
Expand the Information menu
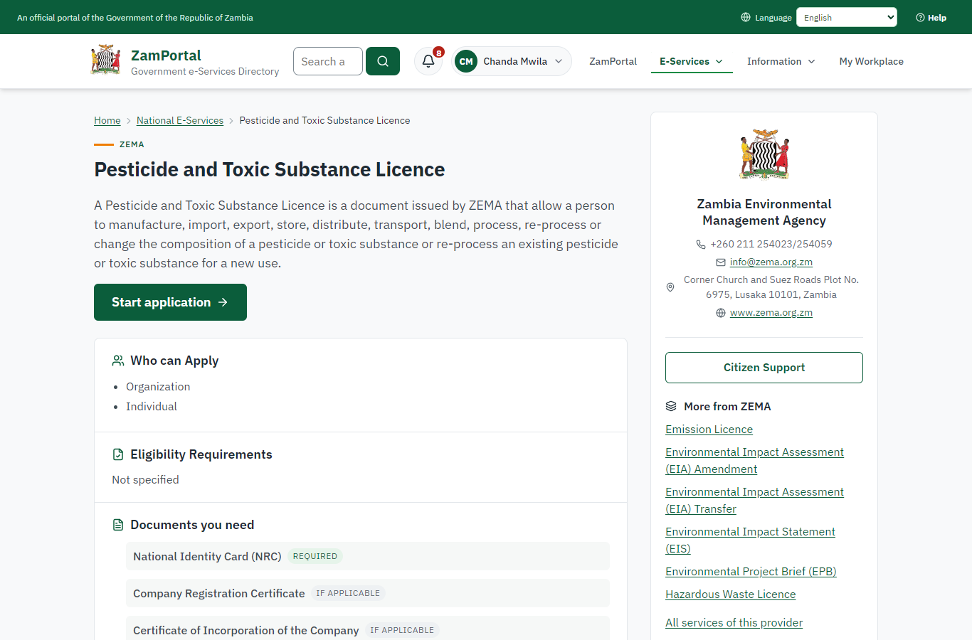pyautogui.click(x=781, y=62)
